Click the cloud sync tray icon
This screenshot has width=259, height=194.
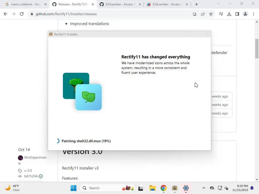(x=212, y=188)
